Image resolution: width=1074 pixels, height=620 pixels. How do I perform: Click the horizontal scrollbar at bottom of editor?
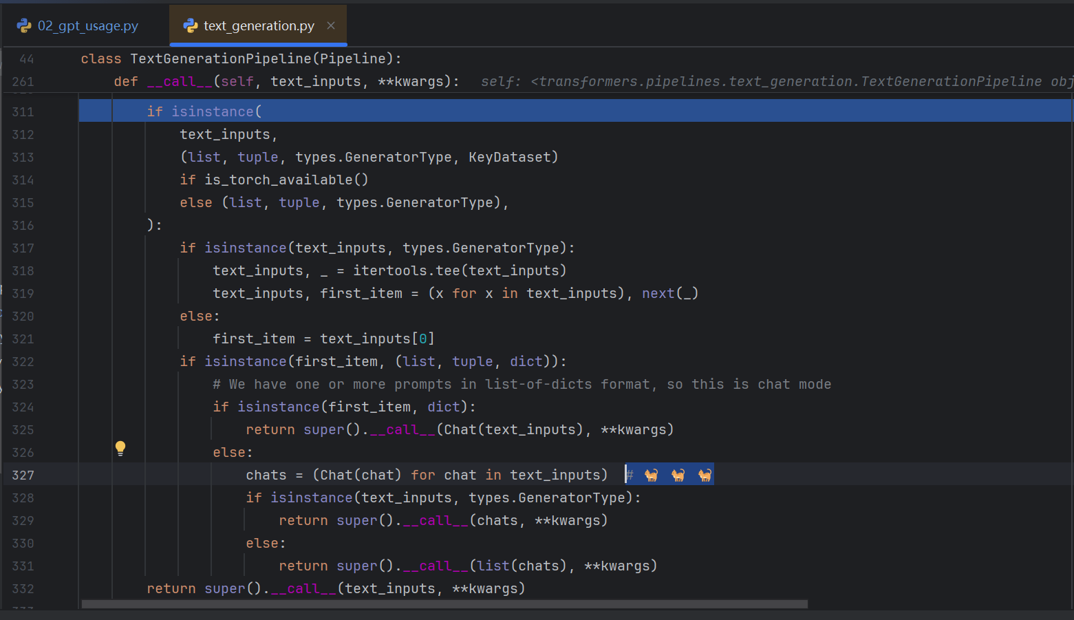coord(444,604)
